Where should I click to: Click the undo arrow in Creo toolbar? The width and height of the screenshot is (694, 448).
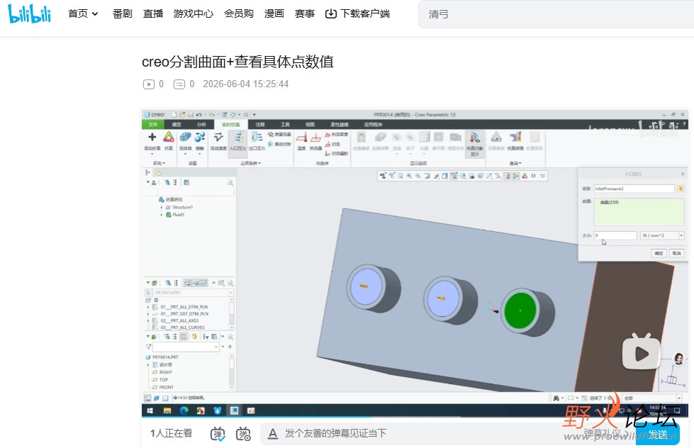point(199,115)
